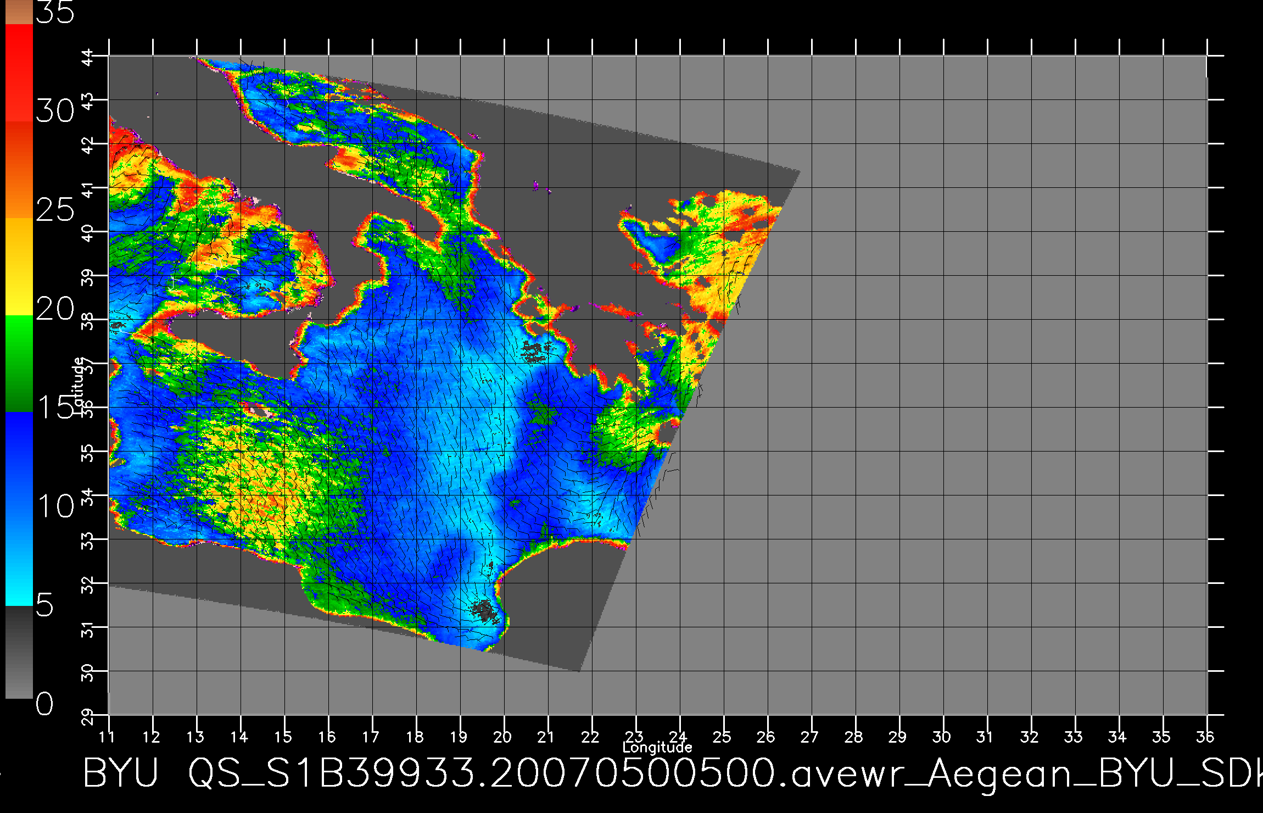Click the latitude tick label 39
Viewport: 1263px width, 813px height.
coord(88,277)
